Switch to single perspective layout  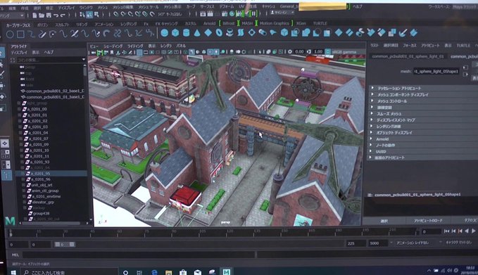[x=5, y=143]
